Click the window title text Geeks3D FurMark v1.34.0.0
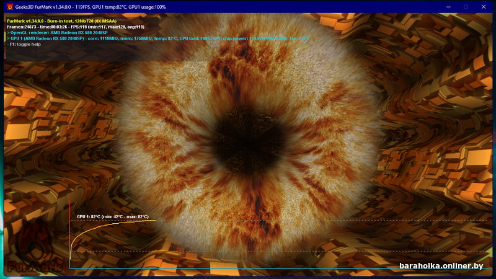 point(44,7)
